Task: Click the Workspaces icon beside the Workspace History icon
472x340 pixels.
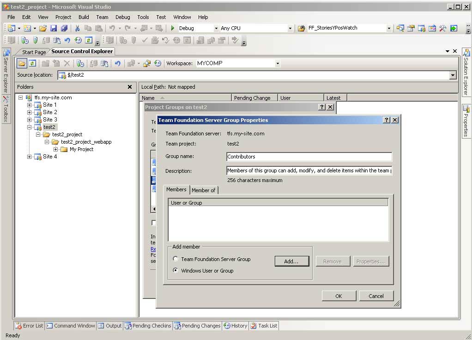Action: pyautogui.click(x=147, y=63)
